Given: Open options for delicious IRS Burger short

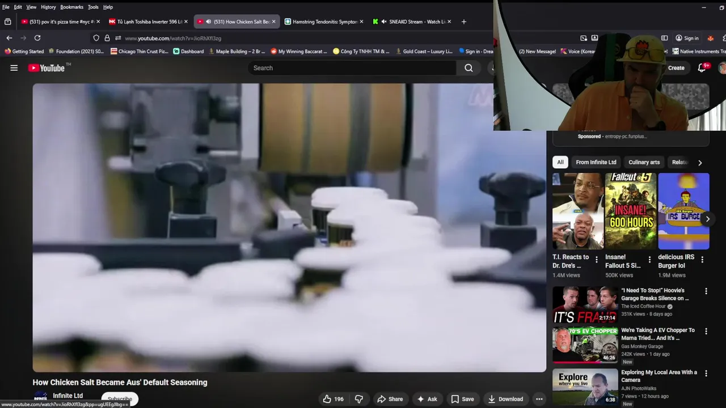Looking at the screenshot, I should 702,260.
